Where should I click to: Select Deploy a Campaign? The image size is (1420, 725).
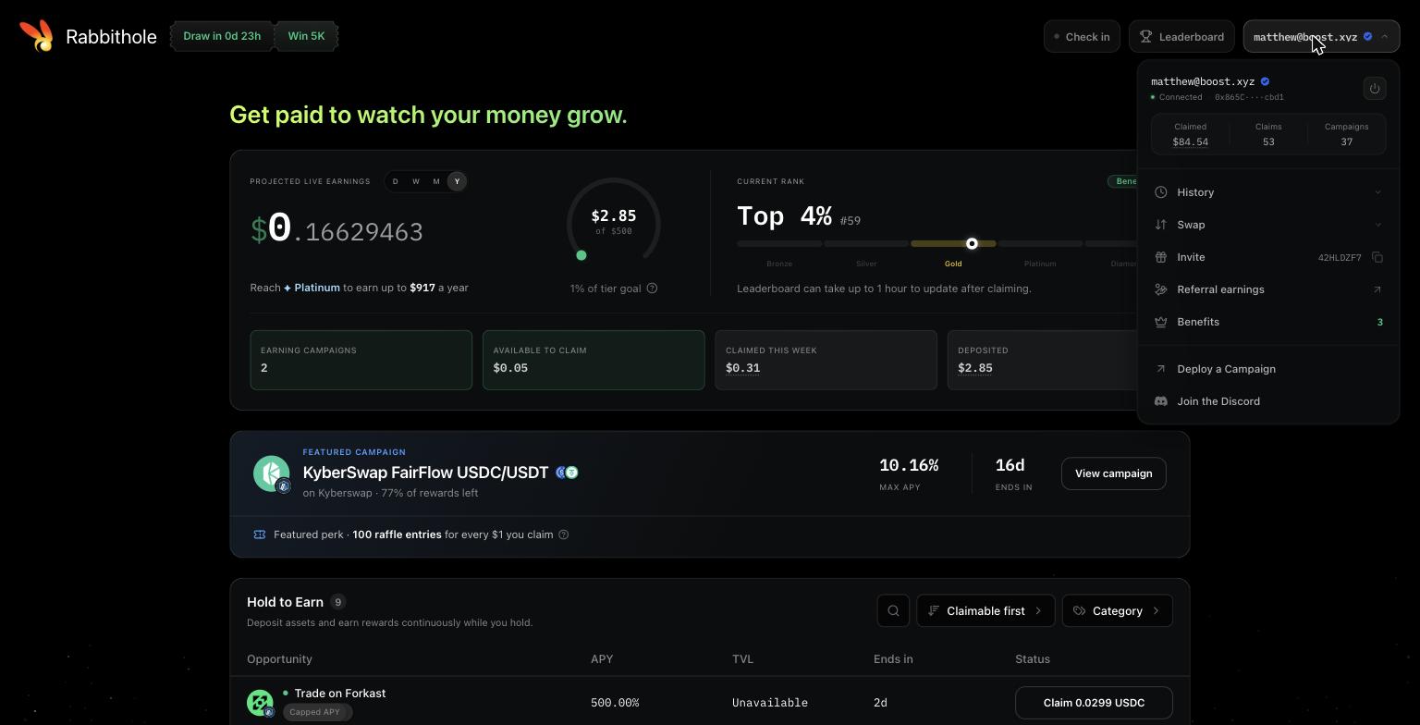(1268, 369)
